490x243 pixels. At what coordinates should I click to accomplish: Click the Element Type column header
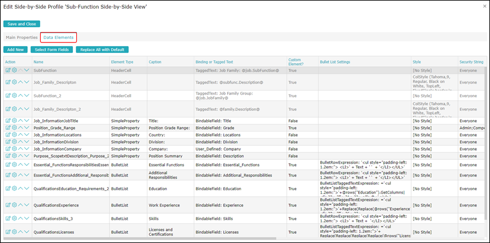pos(122,62)
